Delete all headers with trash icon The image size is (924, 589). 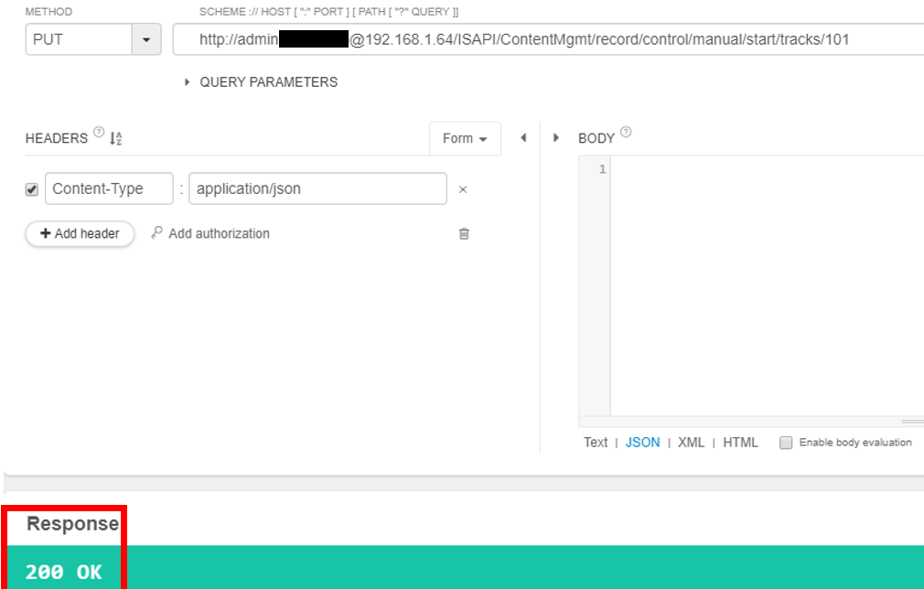coord(464,234)
